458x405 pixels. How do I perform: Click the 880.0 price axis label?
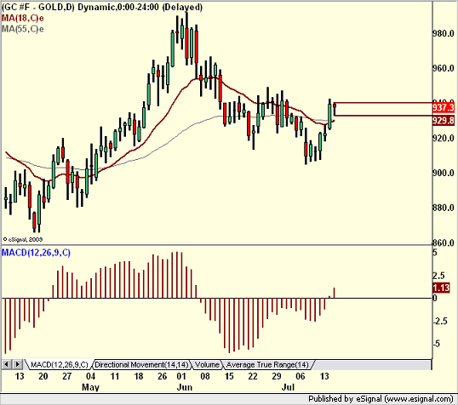pos(444,208)
